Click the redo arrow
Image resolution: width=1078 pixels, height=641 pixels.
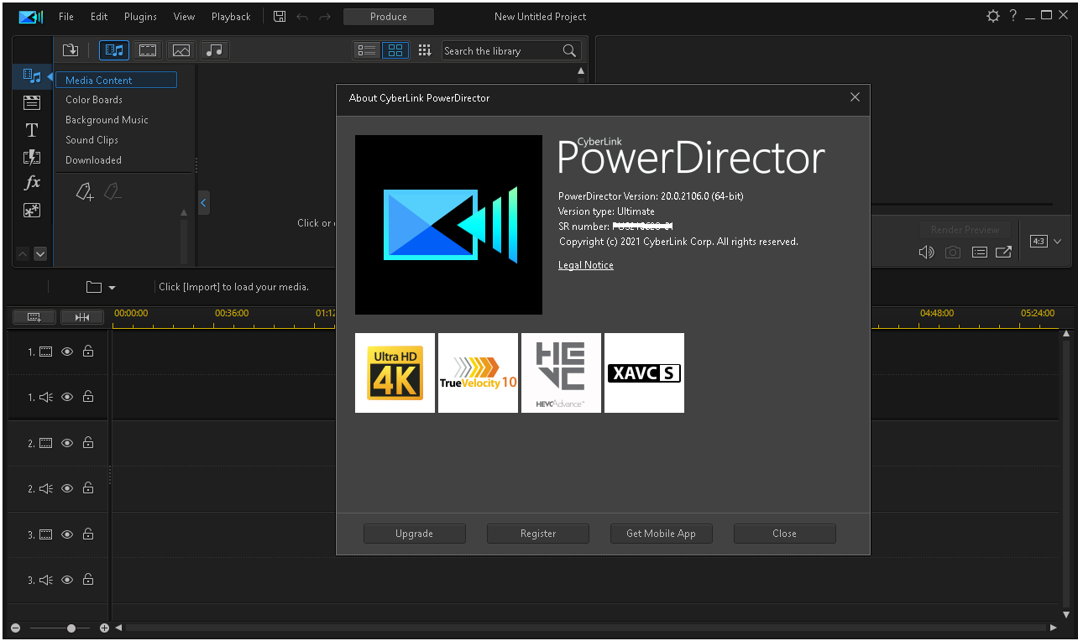pyautogui.click(x=325, y=16)
